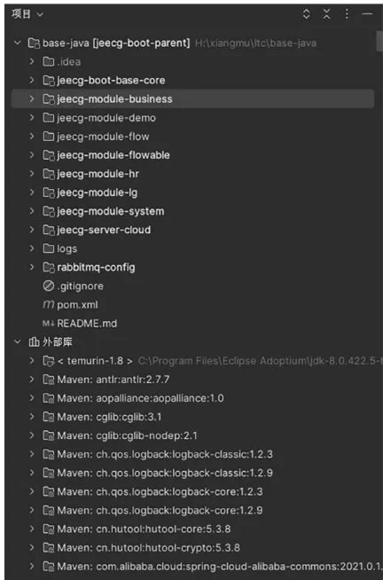Image resolution: width=383 pixels, height=580 pixels.
Task: Click the library icon next to 外部库
Action: pos(34,341)
